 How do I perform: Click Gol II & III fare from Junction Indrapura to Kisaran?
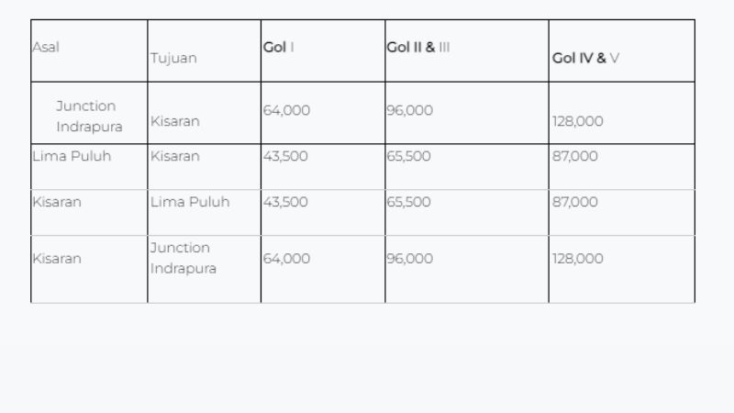409,110
